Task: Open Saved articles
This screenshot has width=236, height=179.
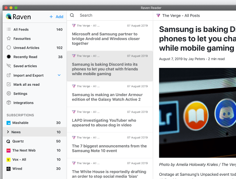Action: click(x=35, y=66)
